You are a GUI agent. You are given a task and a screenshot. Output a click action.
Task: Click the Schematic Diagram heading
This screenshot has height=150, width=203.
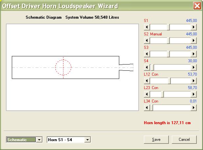44,17
